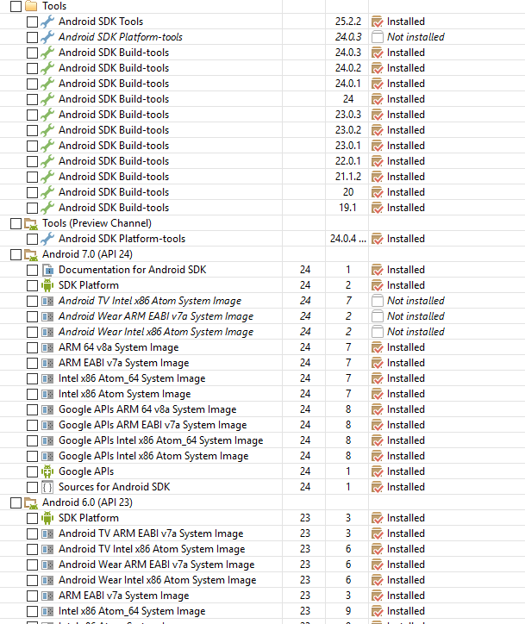Check the Android 7.0 (API 24) checkbox

coord(16,255)
